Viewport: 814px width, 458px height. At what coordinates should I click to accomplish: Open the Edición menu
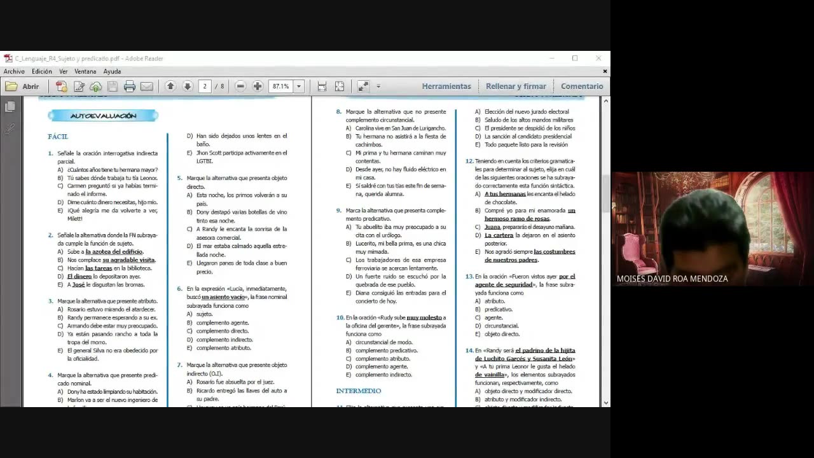42,72
